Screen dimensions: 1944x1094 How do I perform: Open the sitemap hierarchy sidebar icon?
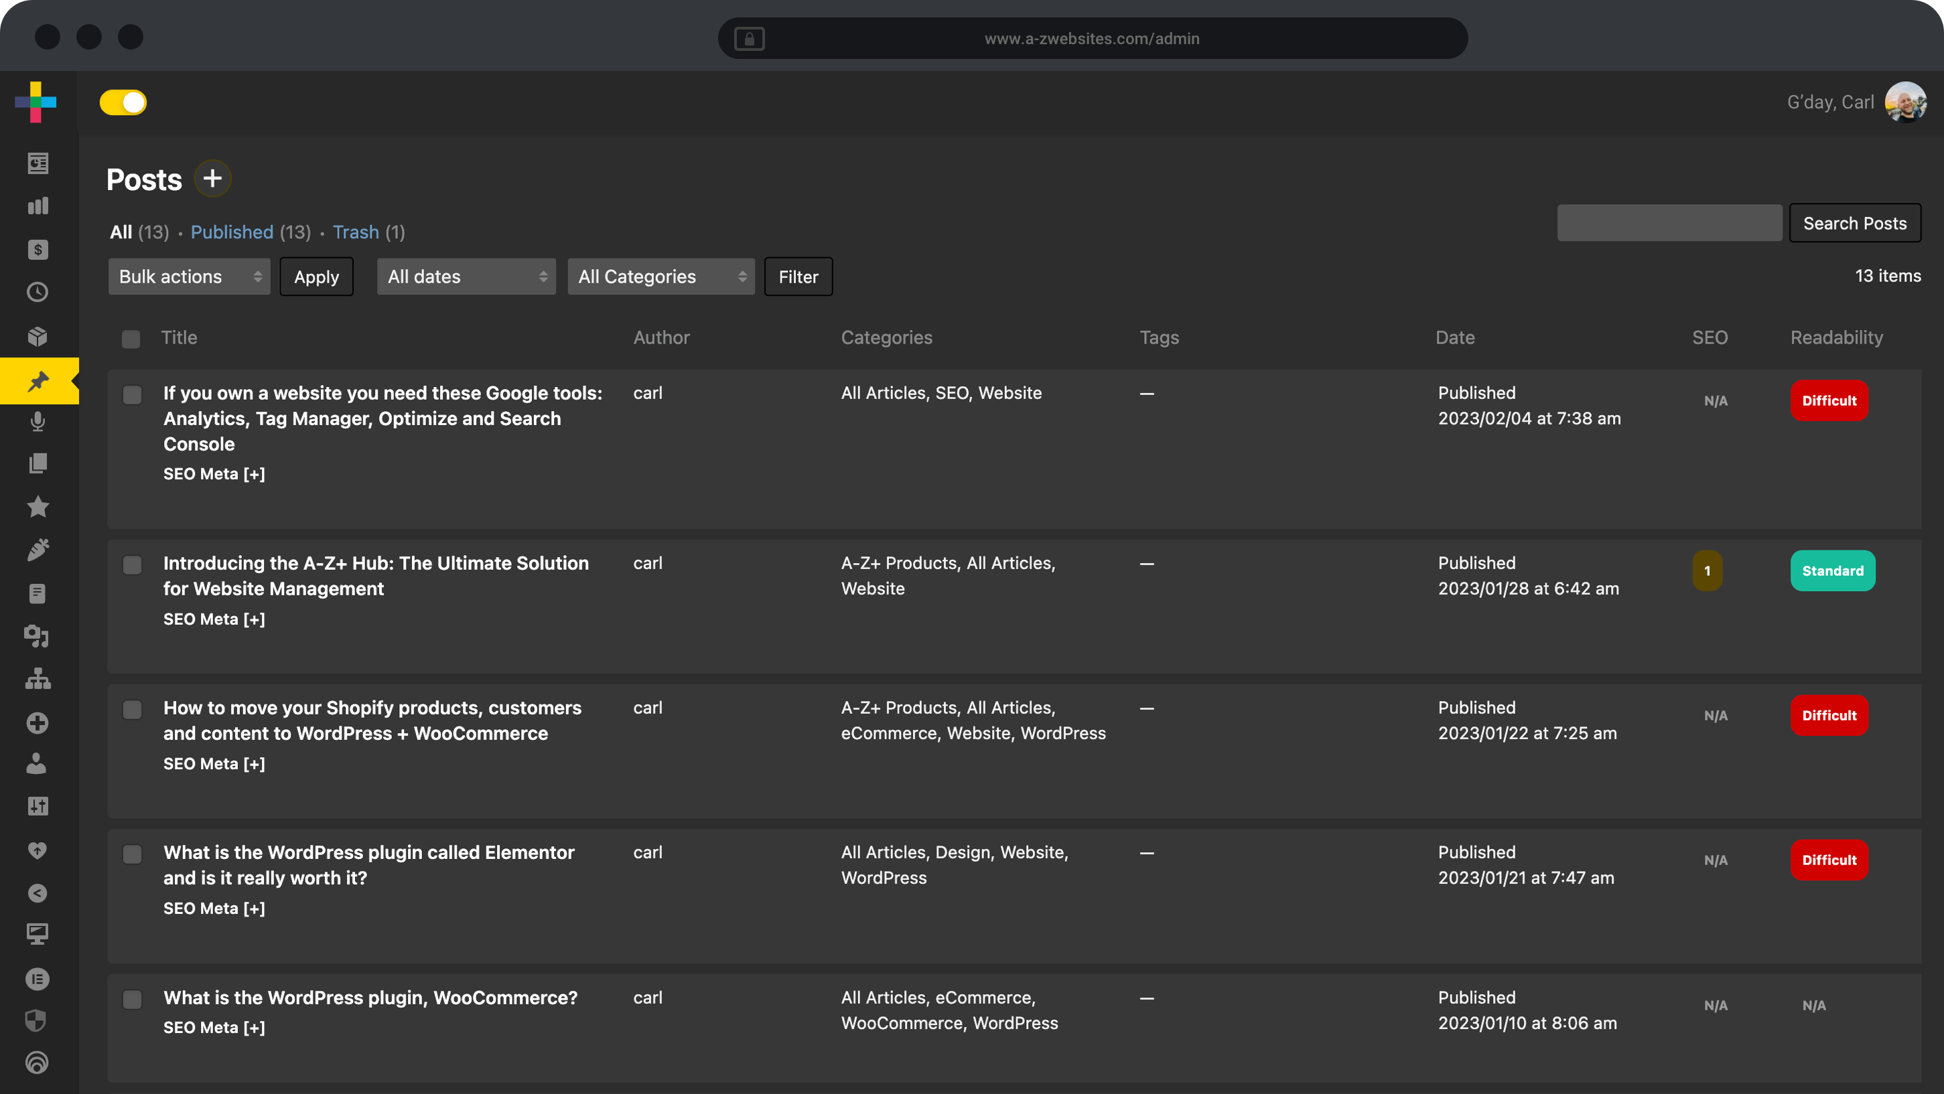(38, 679)
